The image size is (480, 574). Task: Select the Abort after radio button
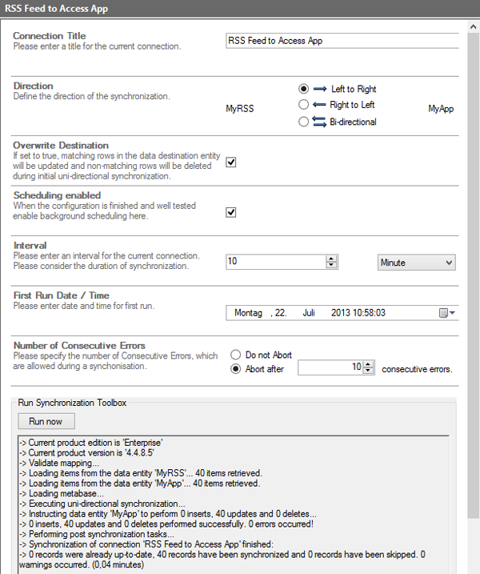(236, 369)
